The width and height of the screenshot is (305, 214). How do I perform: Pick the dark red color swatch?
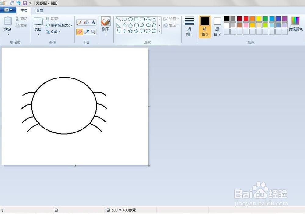tap(240, 19)
